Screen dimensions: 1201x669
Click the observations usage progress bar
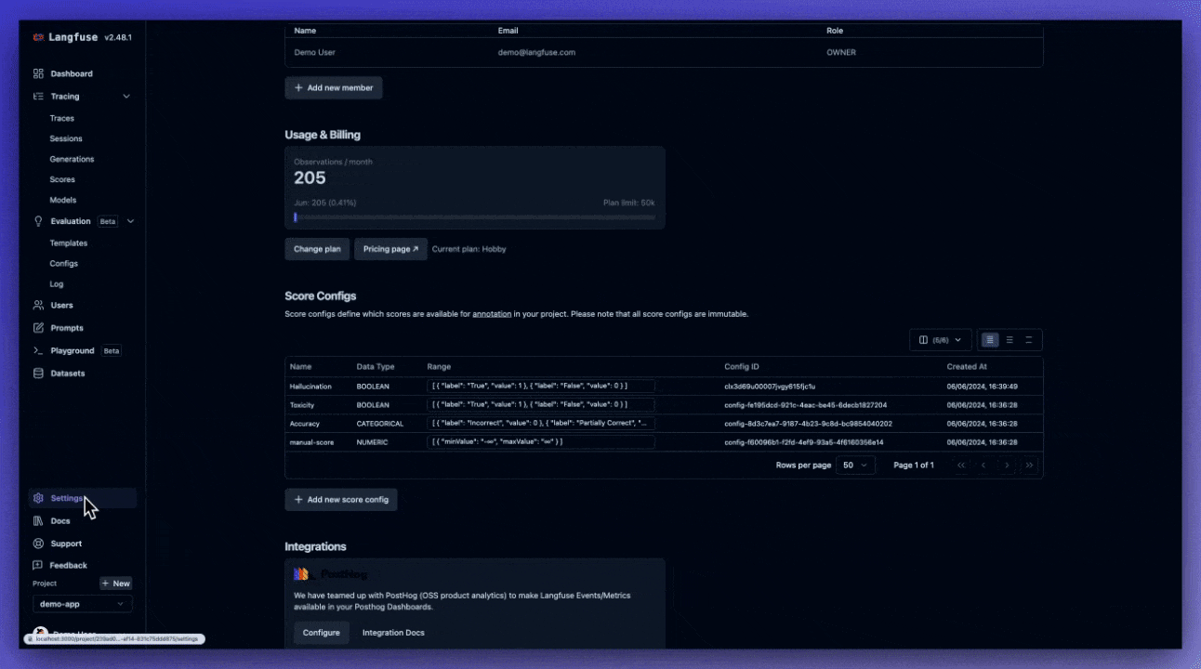(x=474, y=216)
